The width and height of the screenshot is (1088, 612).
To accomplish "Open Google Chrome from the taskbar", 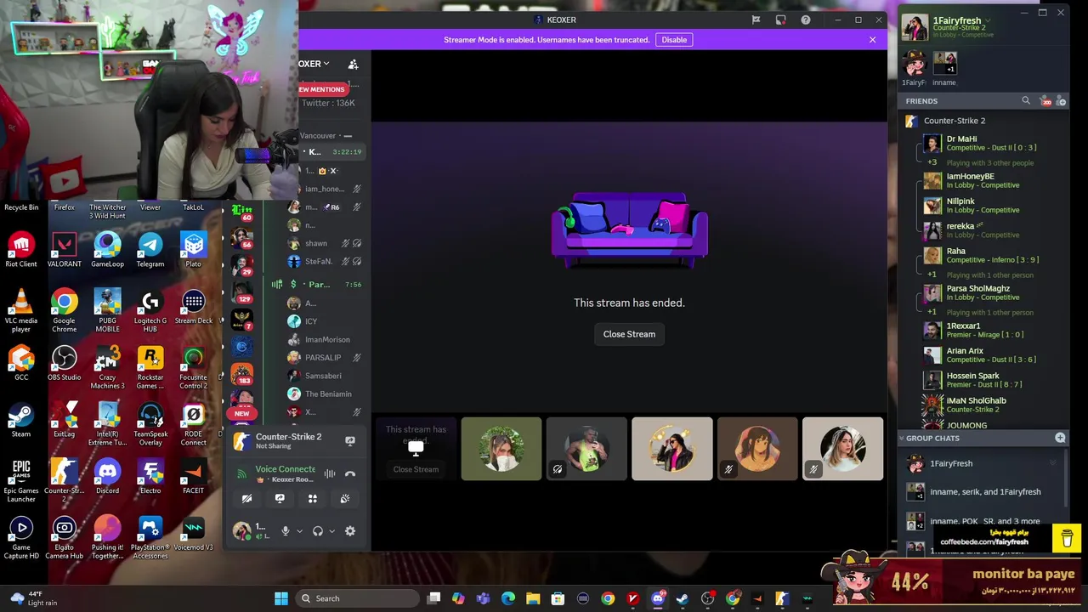I will (608, 598).
